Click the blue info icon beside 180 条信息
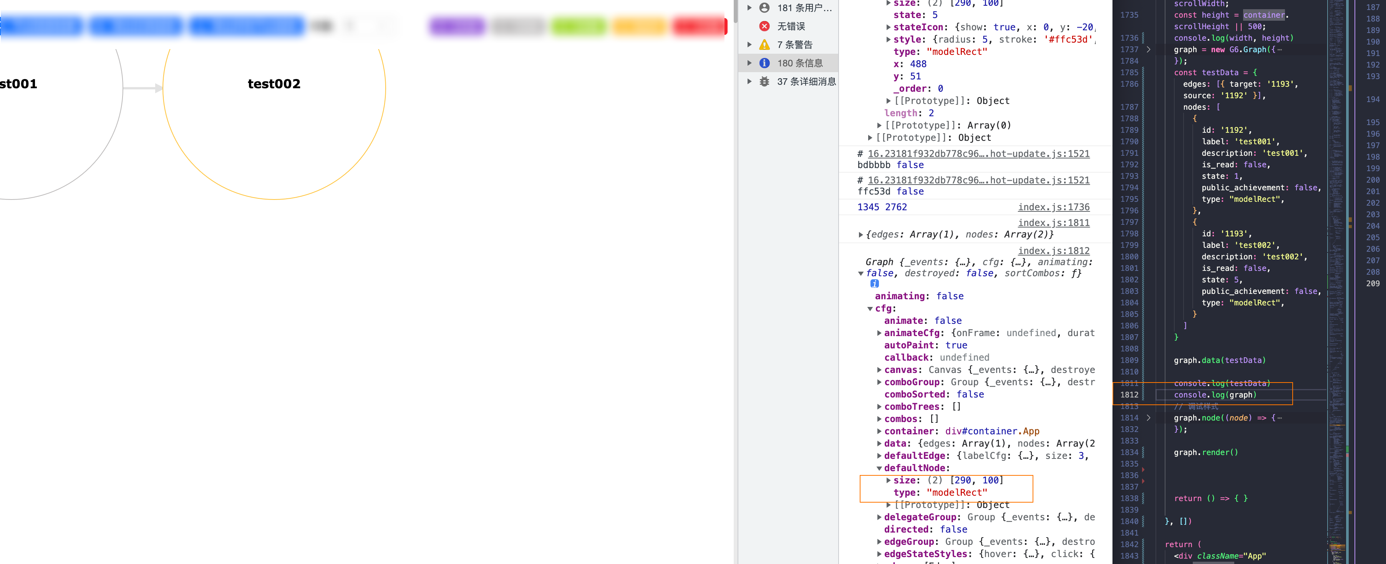Screen dimensions: 1386x564 [x=764, y=63]
